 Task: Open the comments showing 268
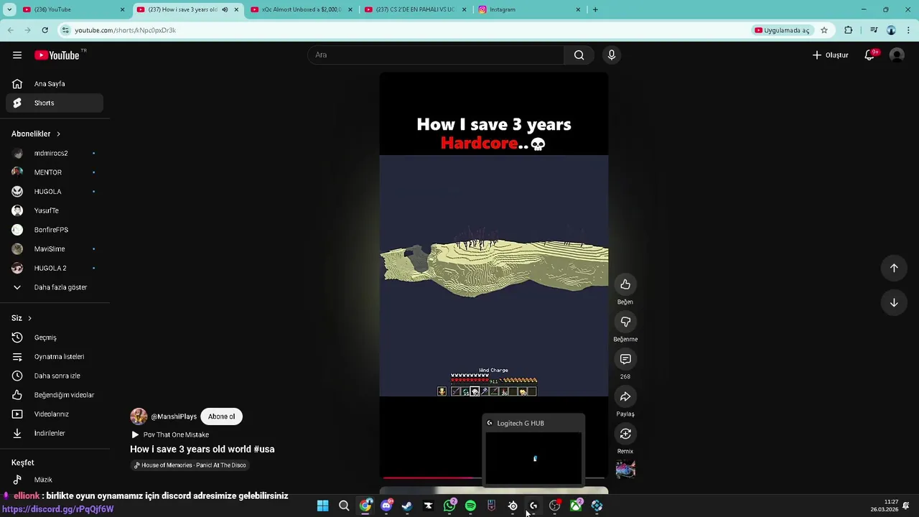click(x=625, y=359)
